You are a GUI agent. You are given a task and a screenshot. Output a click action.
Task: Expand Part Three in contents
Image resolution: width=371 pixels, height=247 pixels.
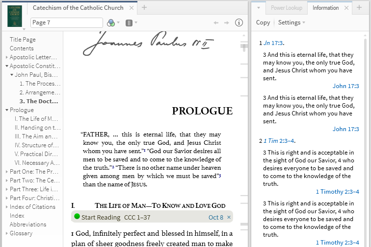(7, 189)
